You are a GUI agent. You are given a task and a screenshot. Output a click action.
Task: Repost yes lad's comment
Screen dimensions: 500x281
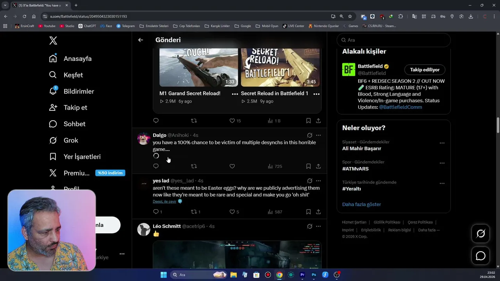195,212
